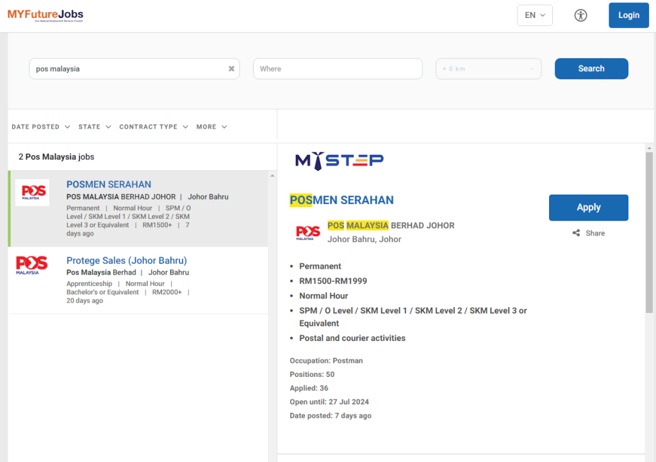Expand the Date Posted filter
This screenshot has height=462, width=656.
40,127
